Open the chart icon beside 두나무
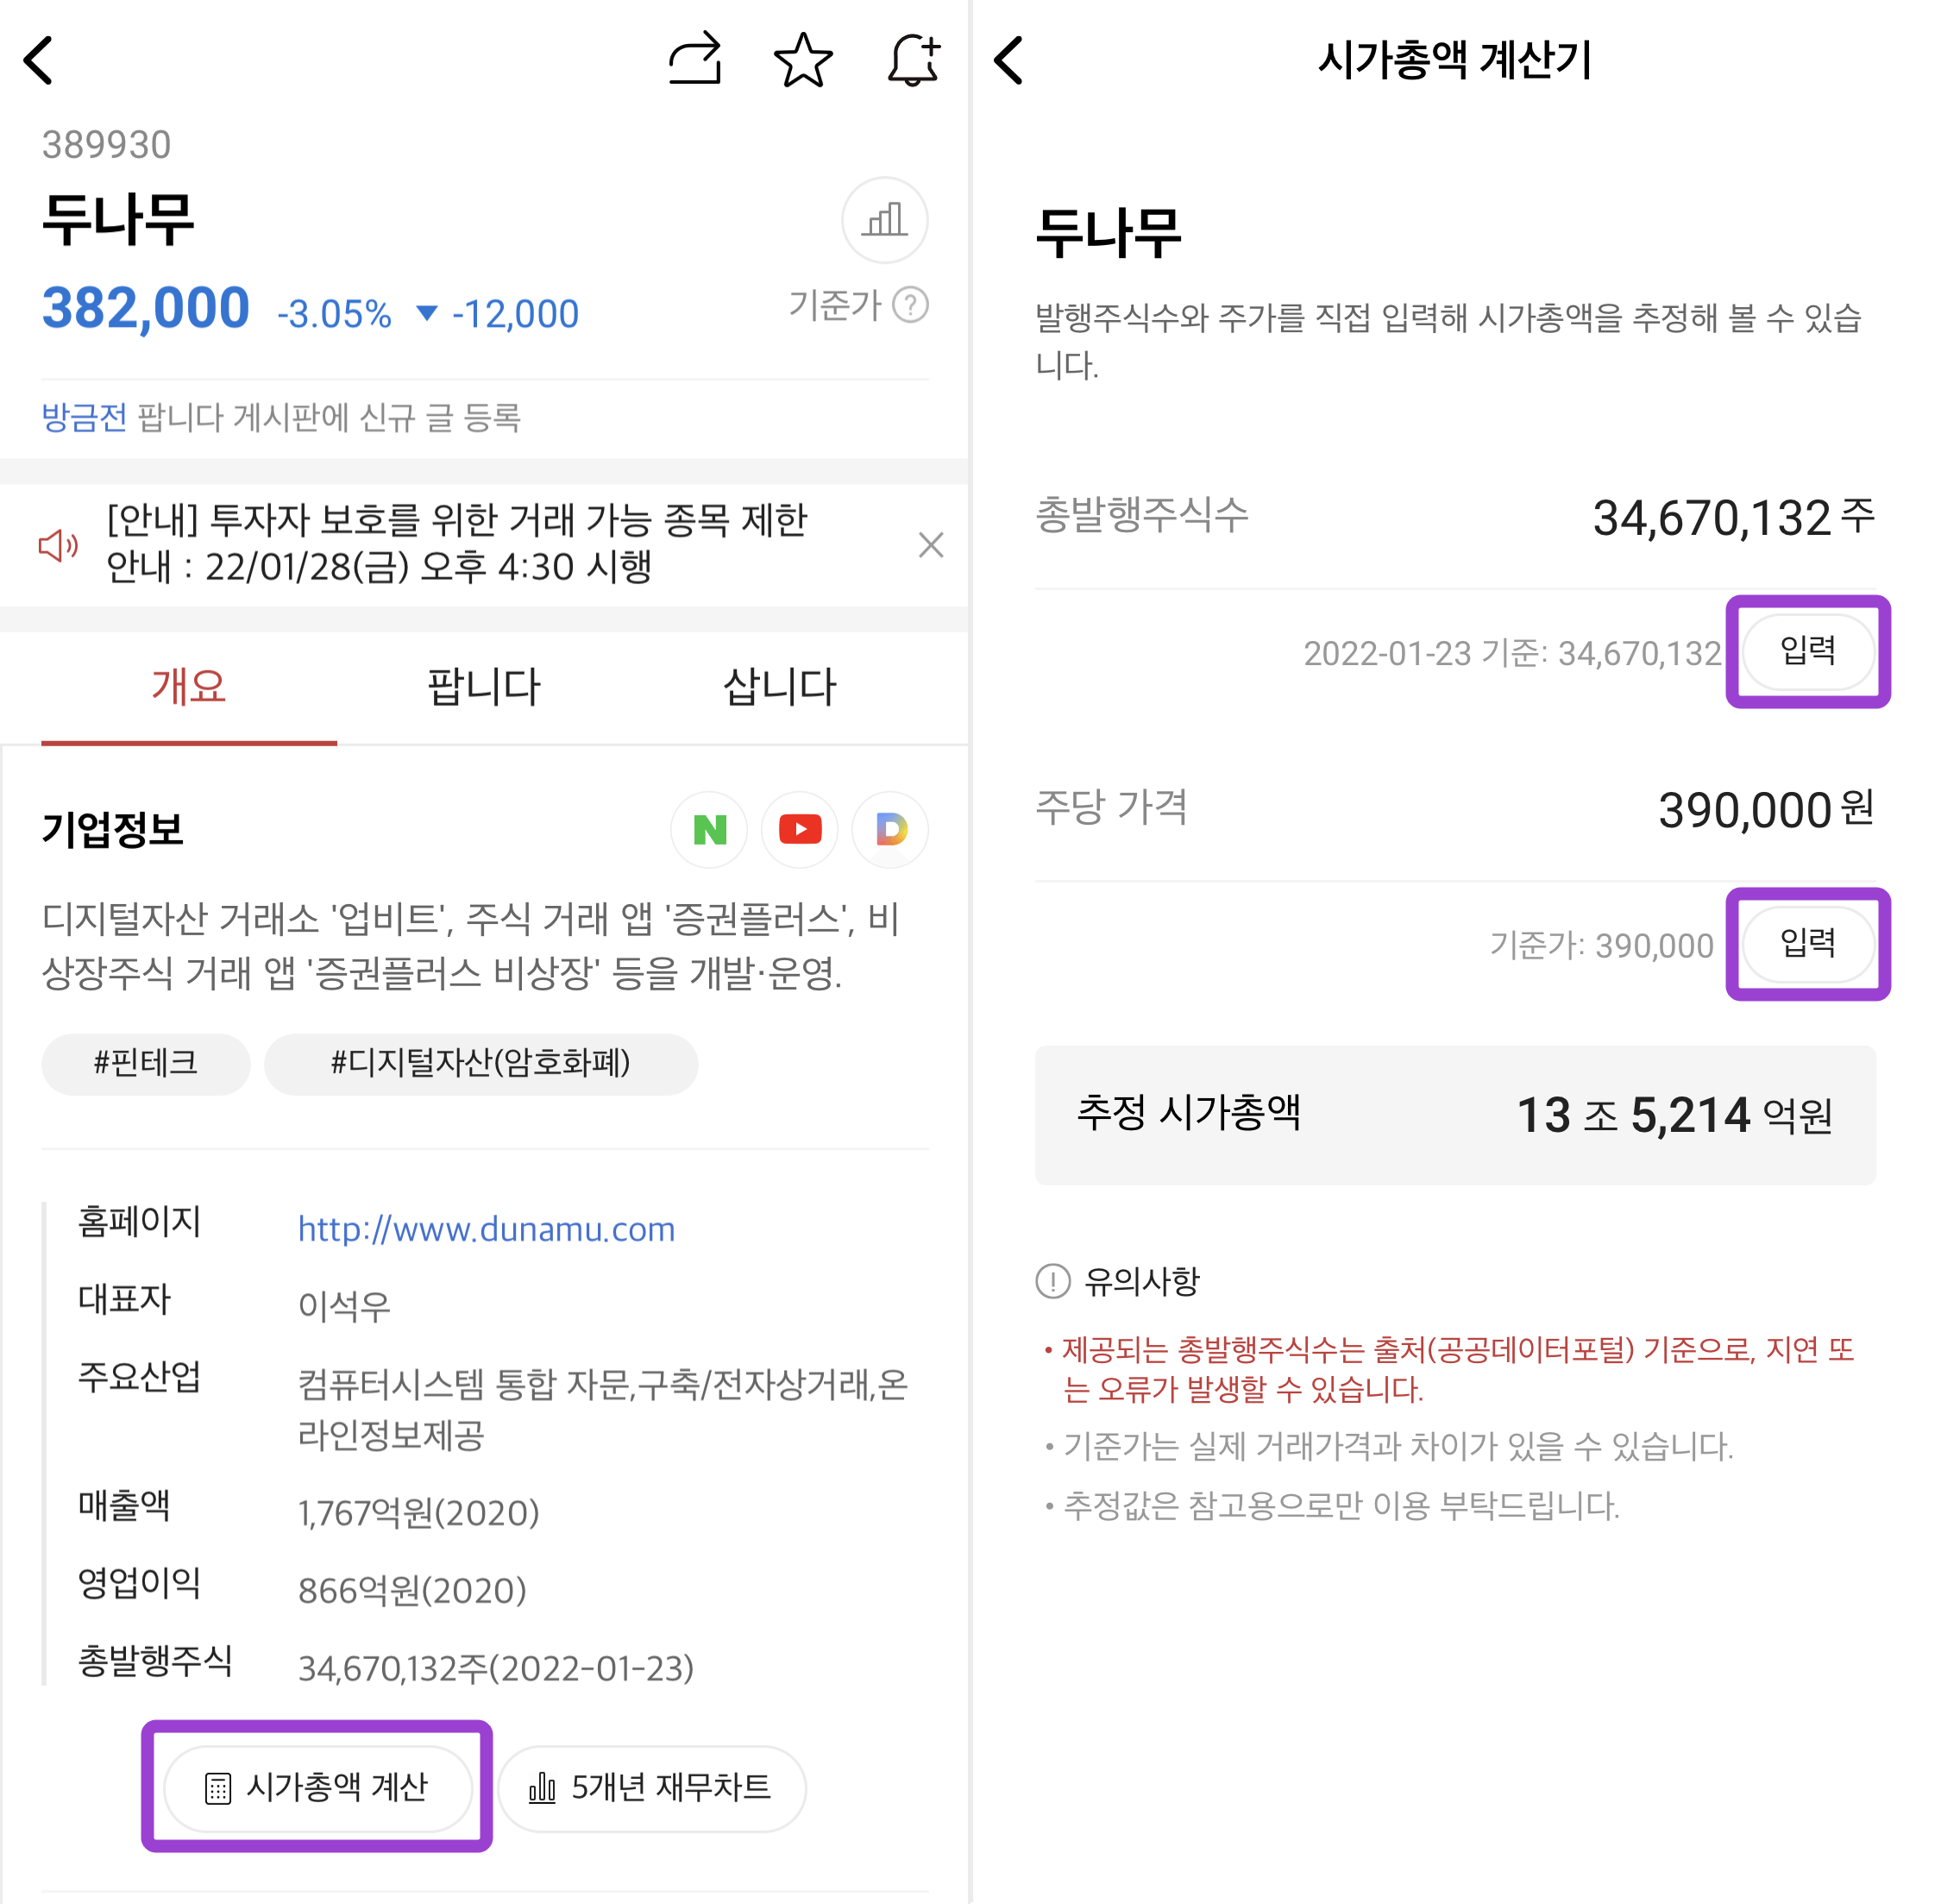The width and height of the screenshot is (1941, 1904). (884, 220)
